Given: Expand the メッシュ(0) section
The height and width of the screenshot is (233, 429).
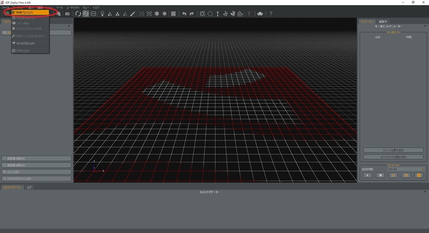Looking at the screenshot, I should click(x=36, y=172).
